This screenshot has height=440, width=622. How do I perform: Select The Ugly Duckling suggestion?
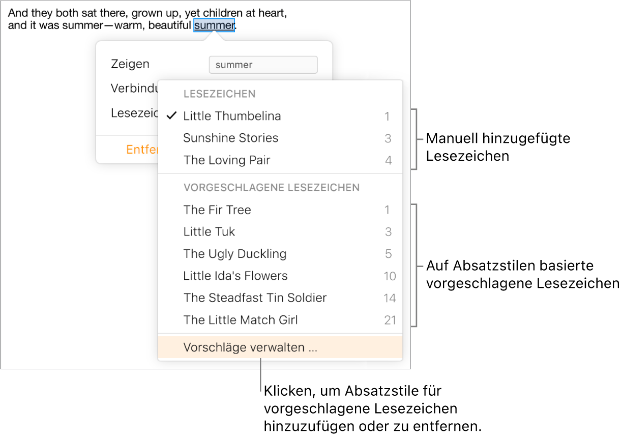[x=234, y=254]
